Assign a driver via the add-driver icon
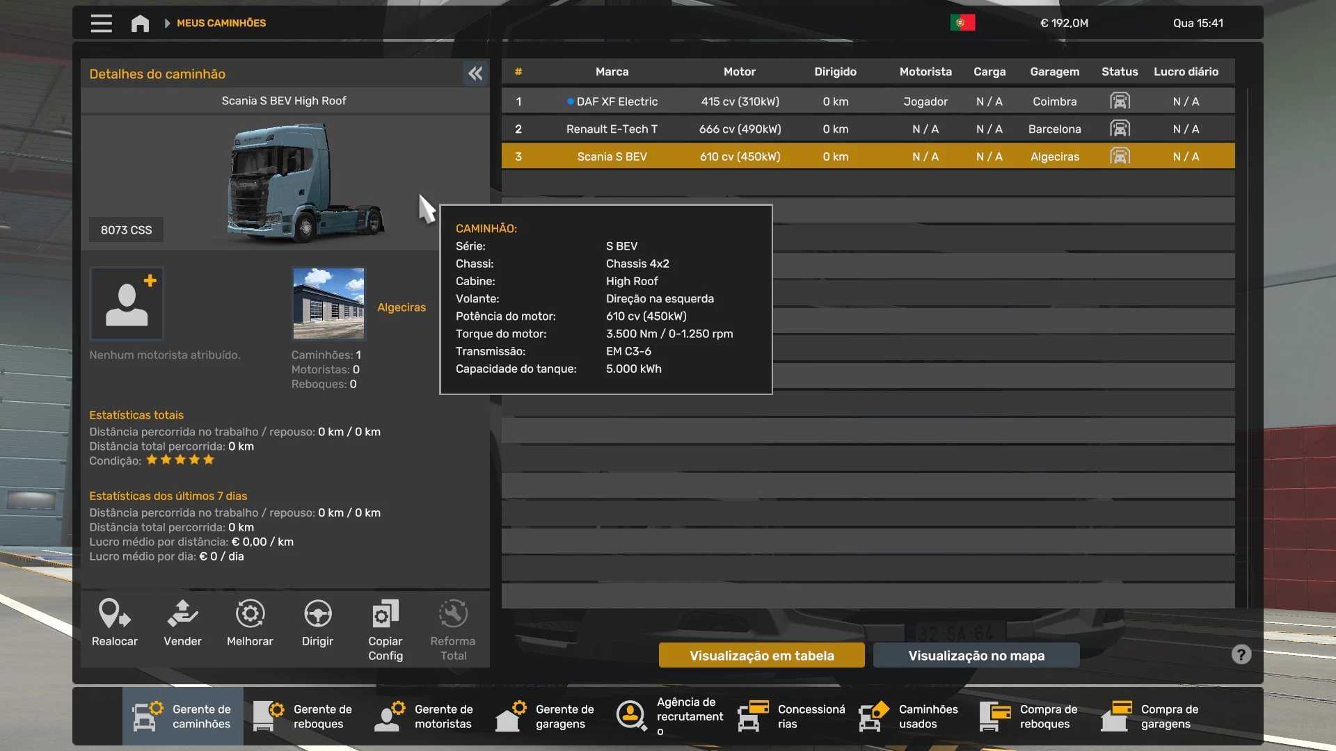Image resolution: width=1336 pixels, height=751 pixels. coord(127,304)
